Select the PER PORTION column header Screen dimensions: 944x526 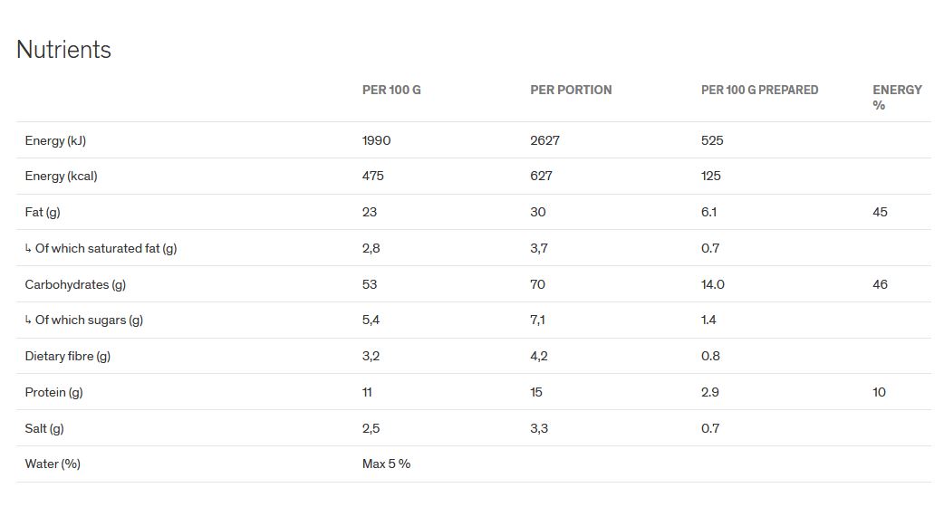coord(571,90)
